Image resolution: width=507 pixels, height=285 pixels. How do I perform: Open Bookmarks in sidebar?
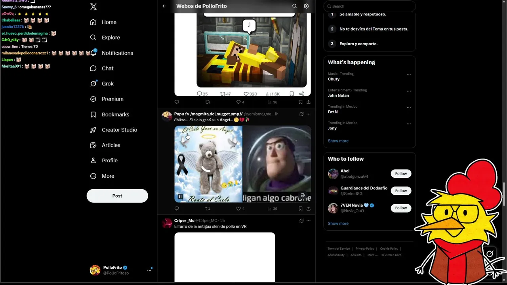[x=110, y=114]
